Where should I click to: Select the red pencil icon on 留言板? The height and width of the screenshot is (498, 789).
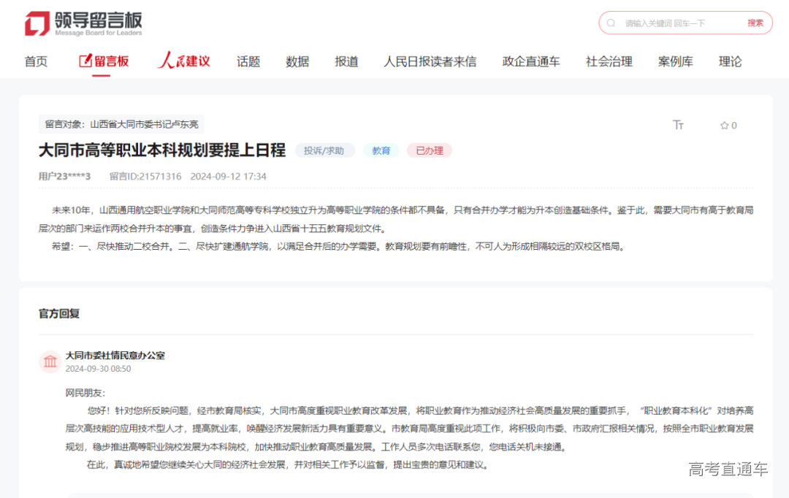85,61
